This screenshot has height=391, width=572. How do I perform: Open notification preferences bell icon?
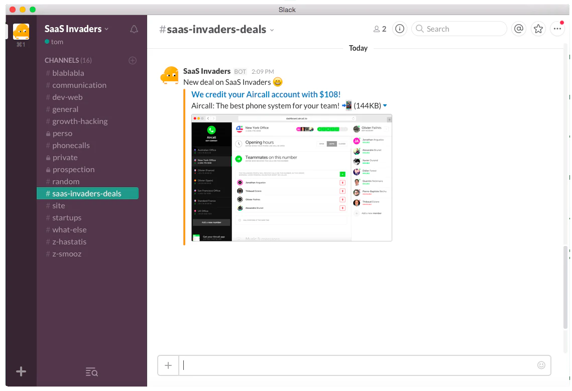[x=134, y=29]
